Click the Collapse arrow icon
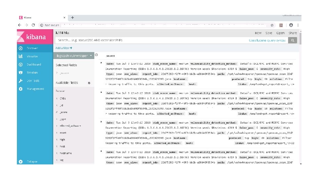The width and height of the screenshot is (318, 179). pos(21,161)
